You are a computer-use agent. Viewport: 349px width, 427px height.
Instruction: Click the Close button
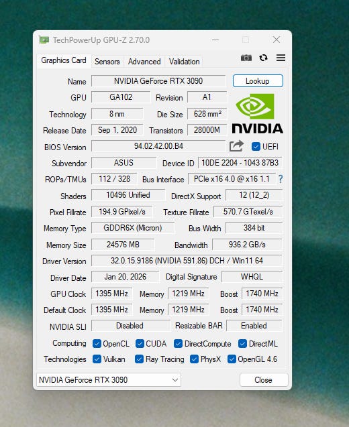coord(264,380)
